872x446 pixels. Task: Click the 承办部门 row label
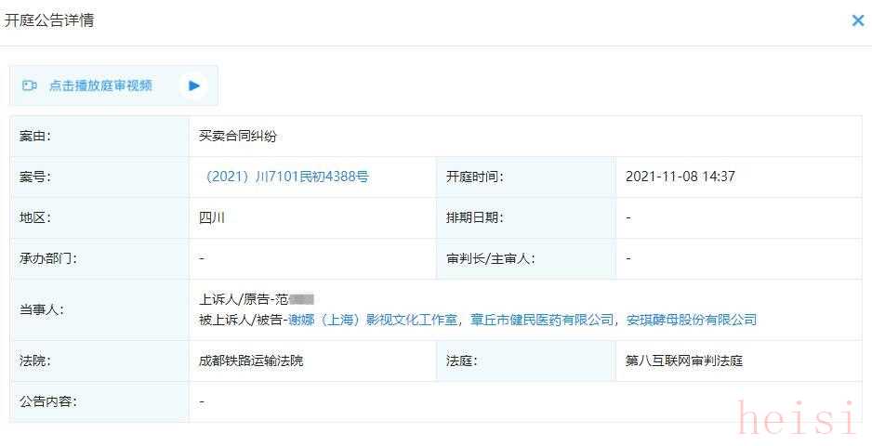(x=47, y=258)
